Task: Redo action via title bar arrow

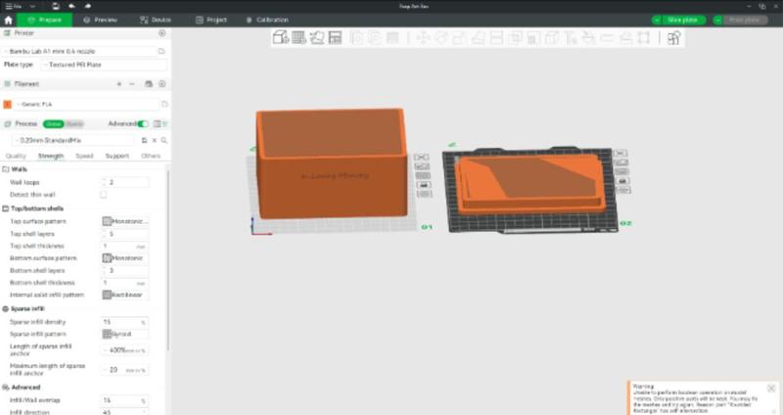Action: coord(88,7)
